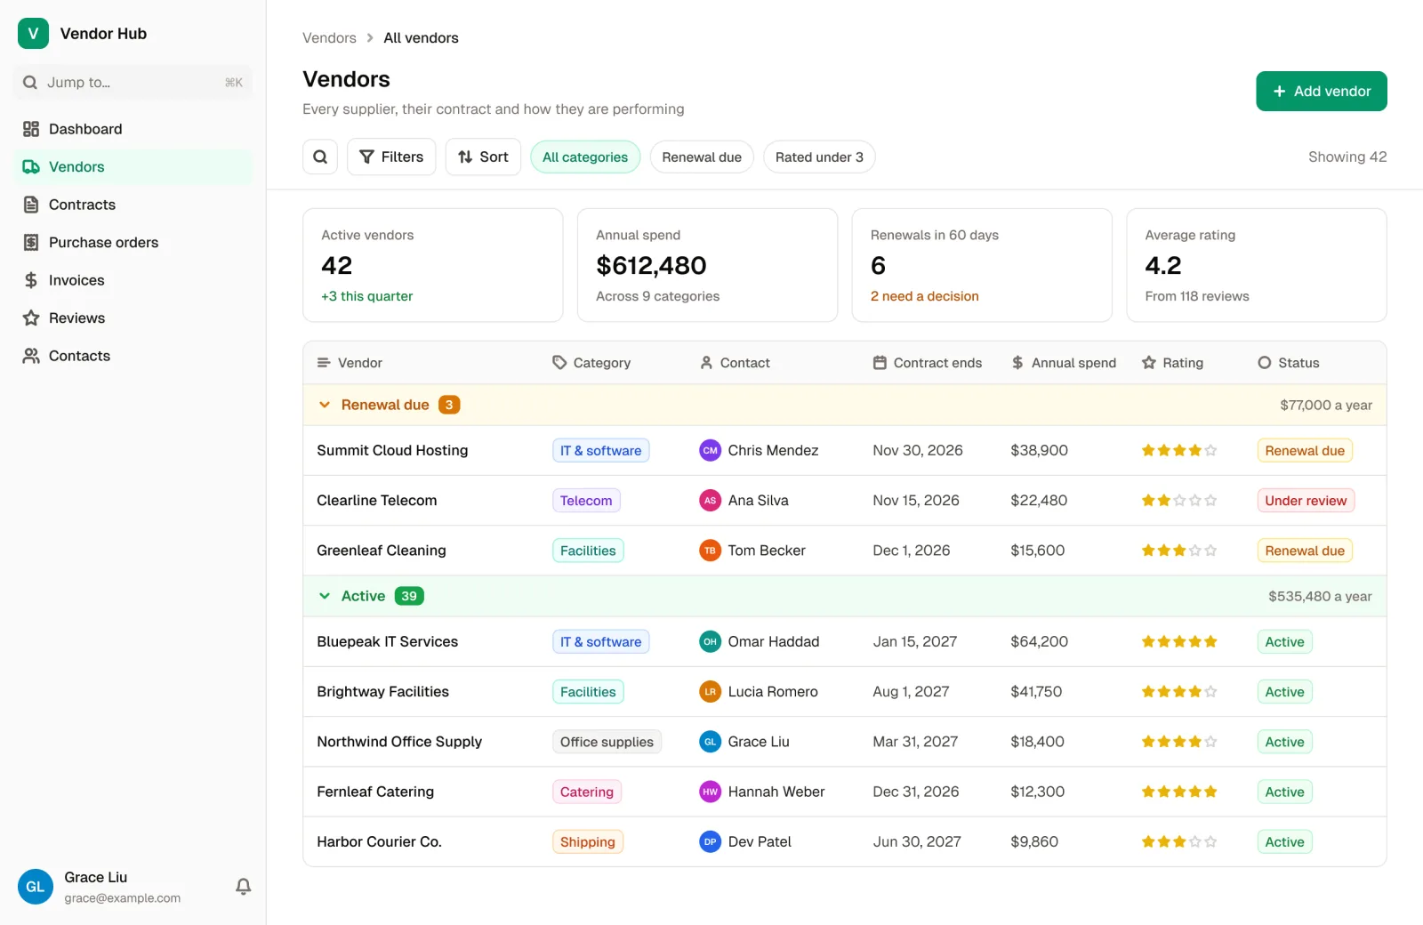Open Purchase orders page
Screen dimensions: 1423x925
pos(133,243)
